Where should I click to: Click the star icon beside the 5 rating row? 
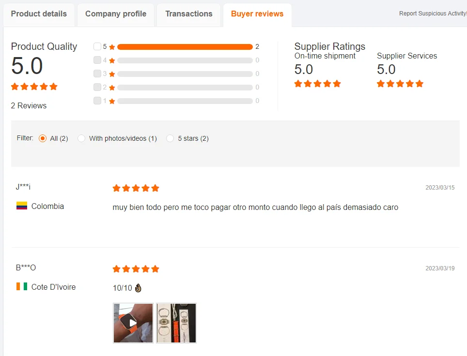(x=112, y=47)
